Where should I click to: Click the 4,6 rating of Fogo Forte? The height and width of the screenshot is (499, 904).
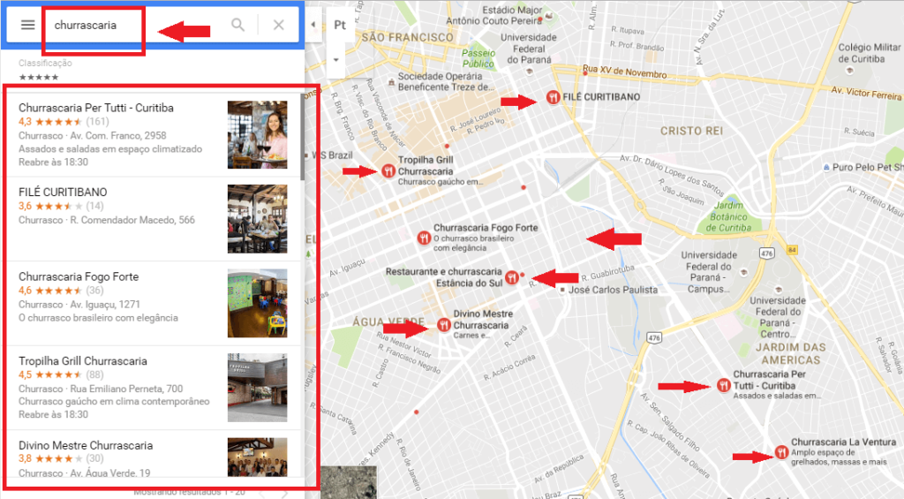tap(25, 291)
